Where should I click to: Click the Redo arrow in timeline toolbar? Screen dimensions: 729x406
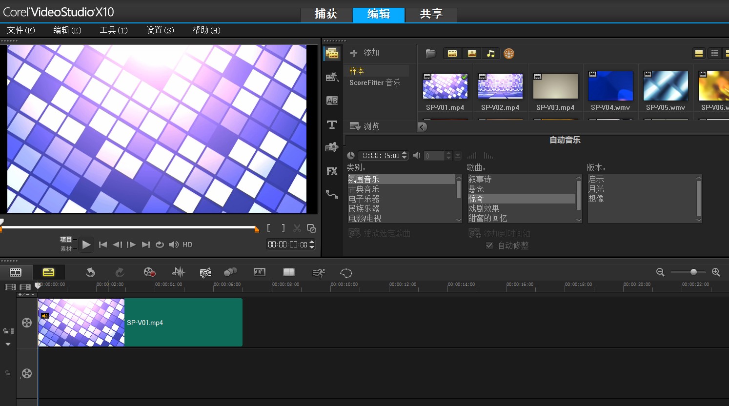click(120, 272)
